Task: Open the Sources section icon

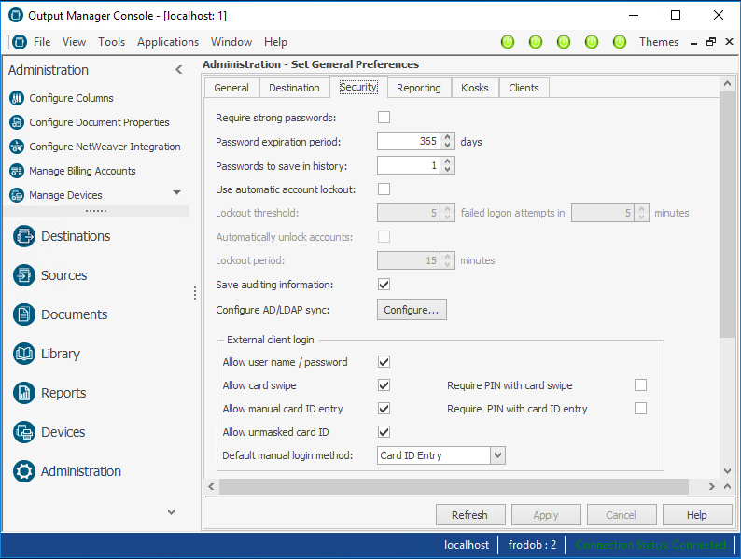Action: click(24, 275)
